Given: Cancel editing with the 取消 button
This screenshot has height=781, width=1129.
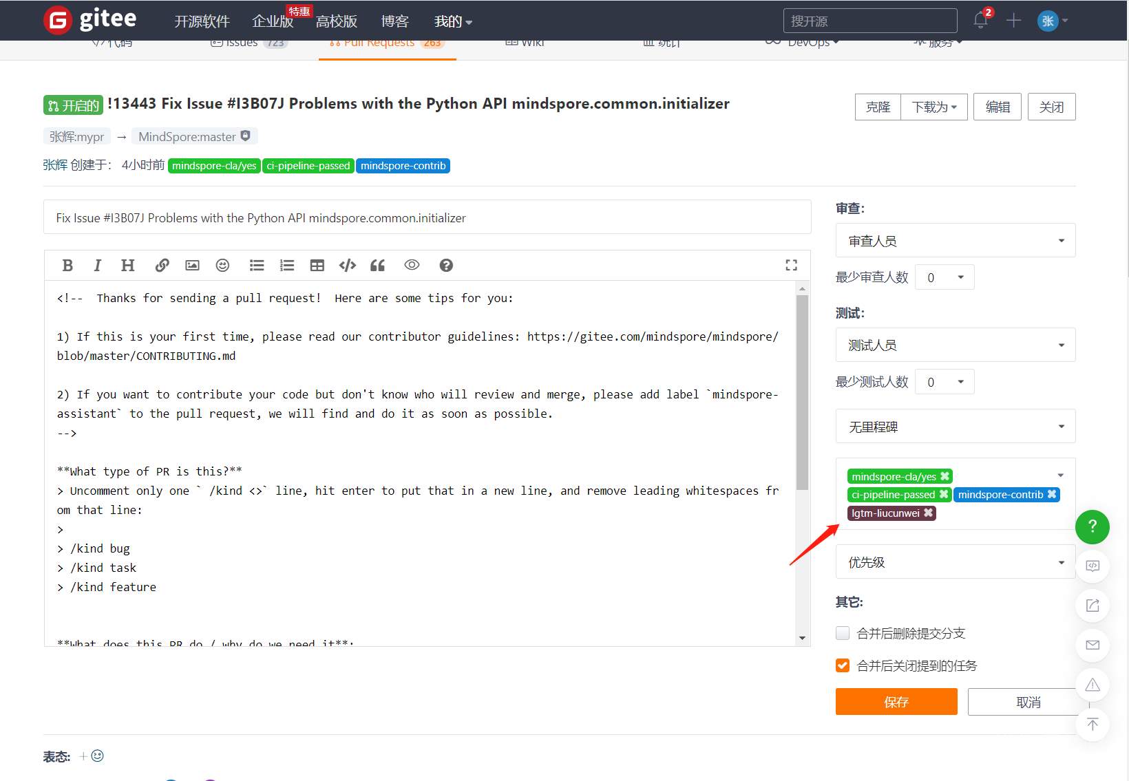Looking at the screenshot, I should point(1028,702).
